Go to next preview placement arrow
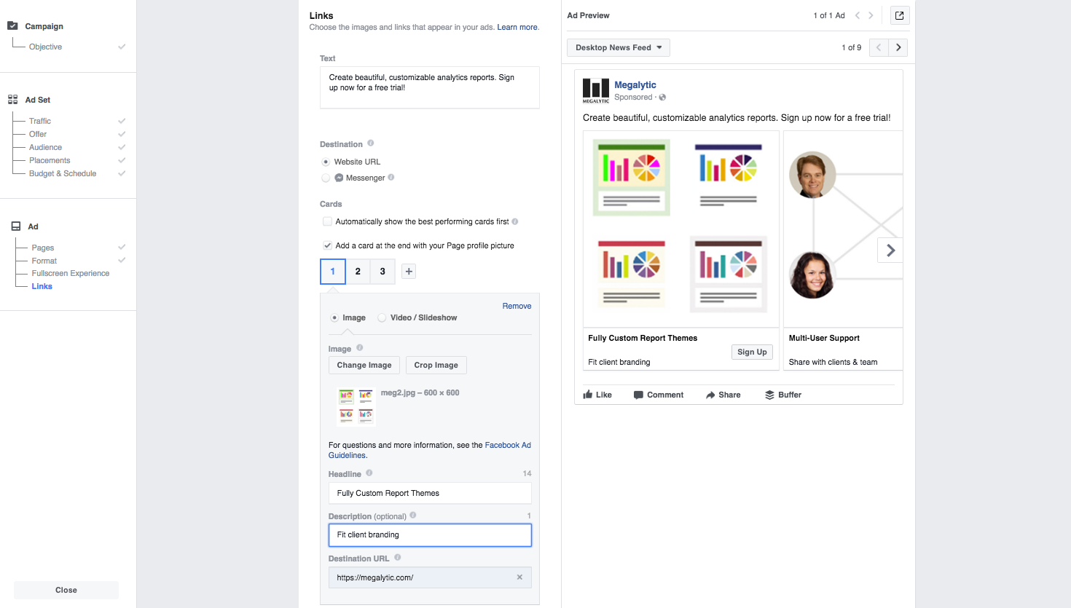 [x=898, y=47]
